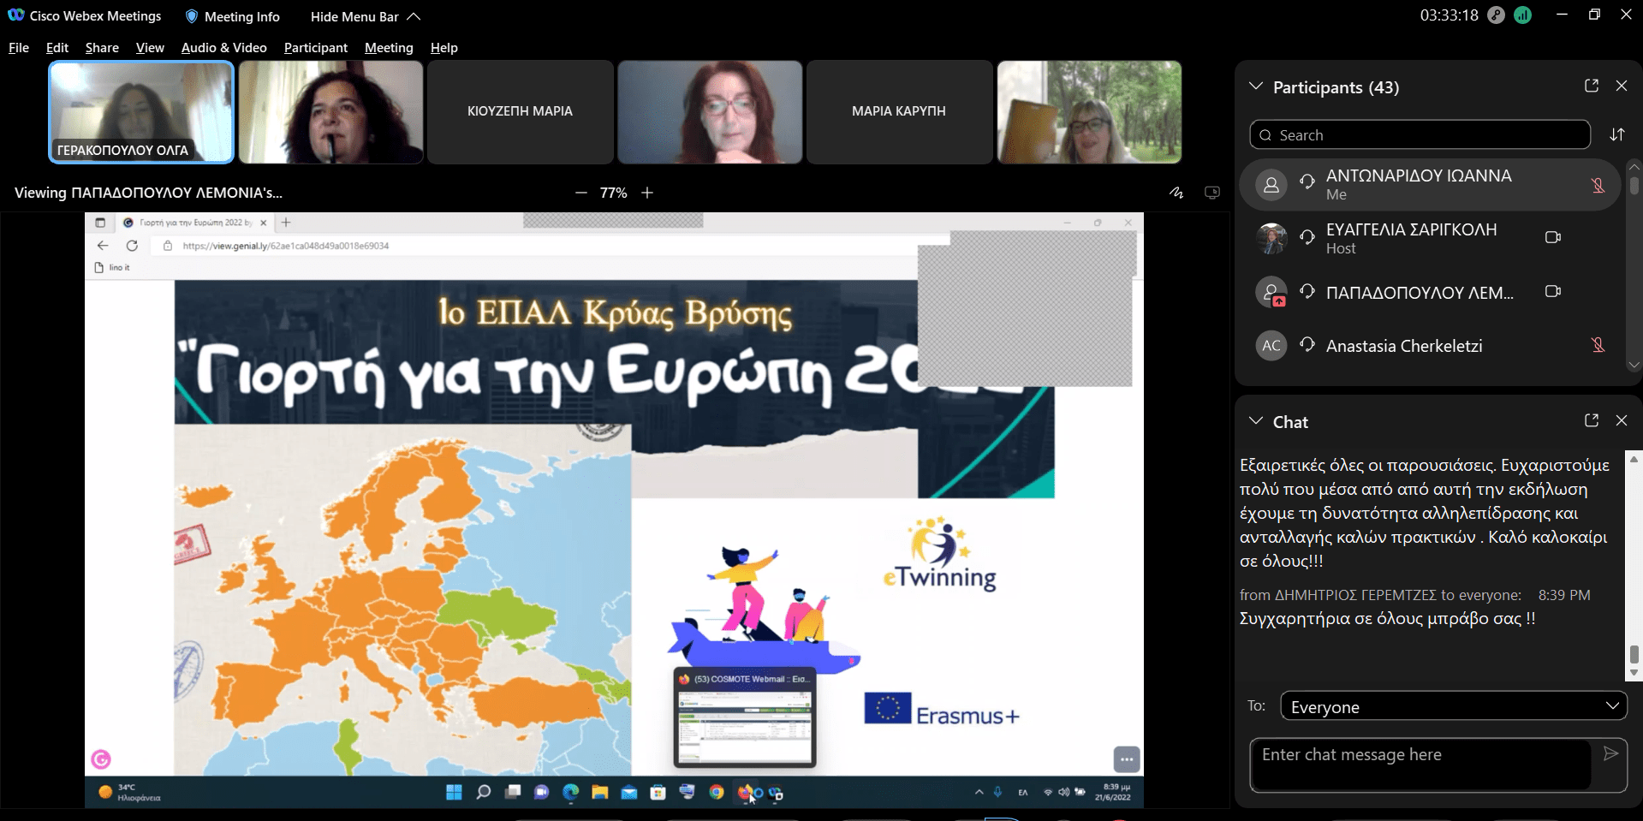Click ΕΥΑΓΓΕΛΙΑ ΣΑΡΙΓΚΟΛΗ camera icon
The width and height of the screenshot is (1643, 821).
[x=1553, y=237]
